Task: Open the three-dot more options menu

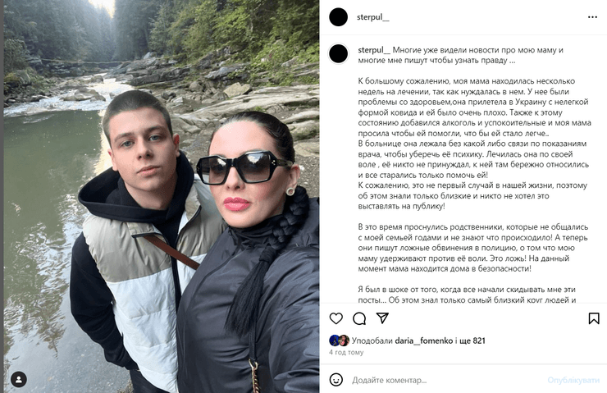Action: pyautogui.click(x=592, y=17)
